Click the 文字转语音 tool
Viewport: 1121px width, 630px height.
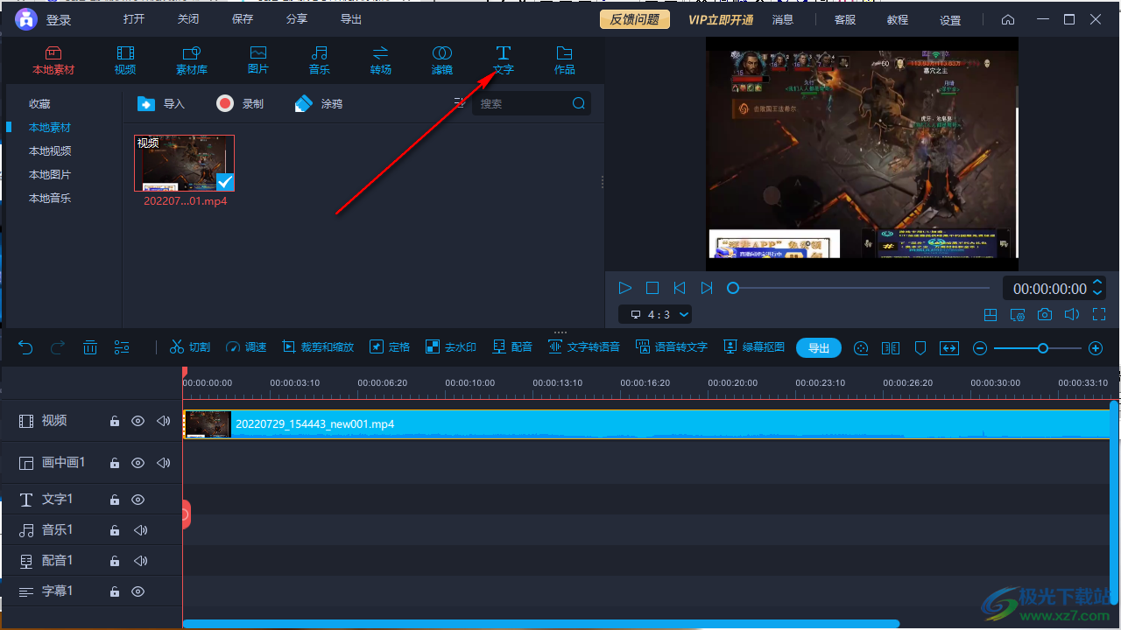click(583, 347)
